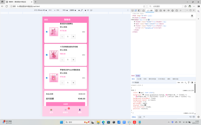
Task: Collapse the body element node
Action: tap(133, 20)
